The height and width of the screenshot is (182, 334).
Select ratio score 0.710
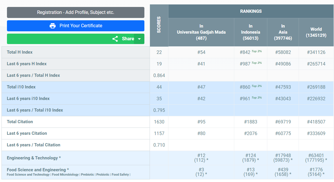159,145
